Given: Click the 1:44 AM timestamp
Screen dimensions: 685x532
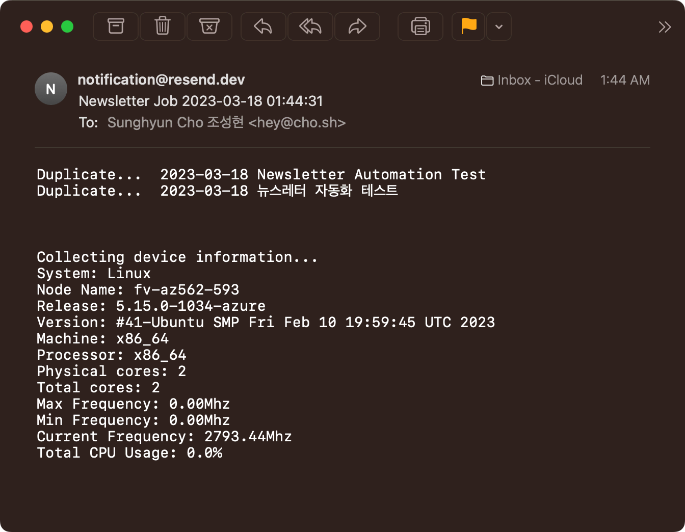Looking at the screenshot, I should coord(624,81).
